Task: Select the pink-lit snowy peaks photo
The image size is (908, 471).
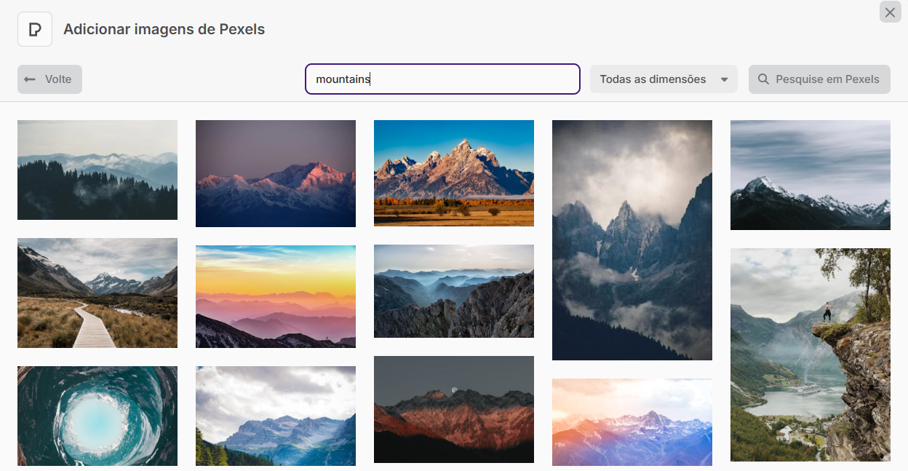Action: click(276, 173)
